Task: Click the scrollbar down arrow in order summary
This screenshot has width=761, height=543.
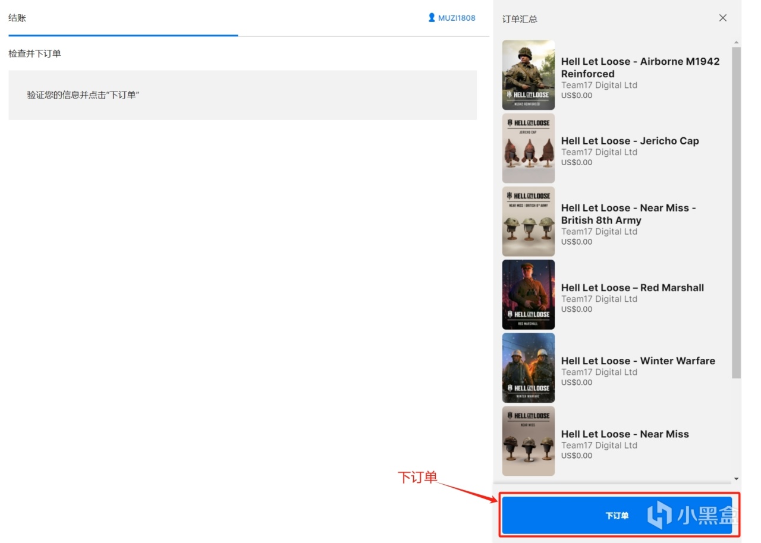Action: (x=736, y=479)
